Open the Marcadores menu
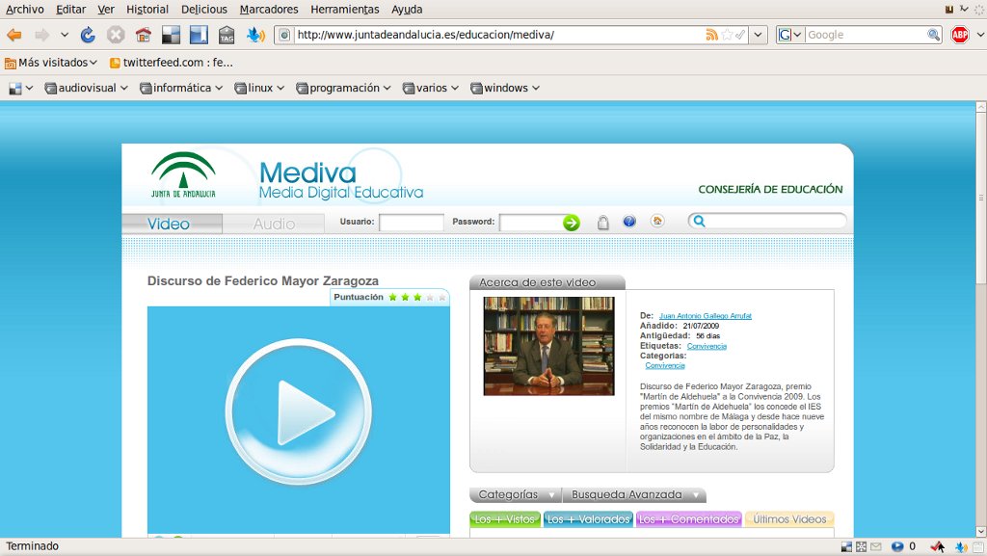The width and height of the screenshot is (987, 556). coord(269,10)
